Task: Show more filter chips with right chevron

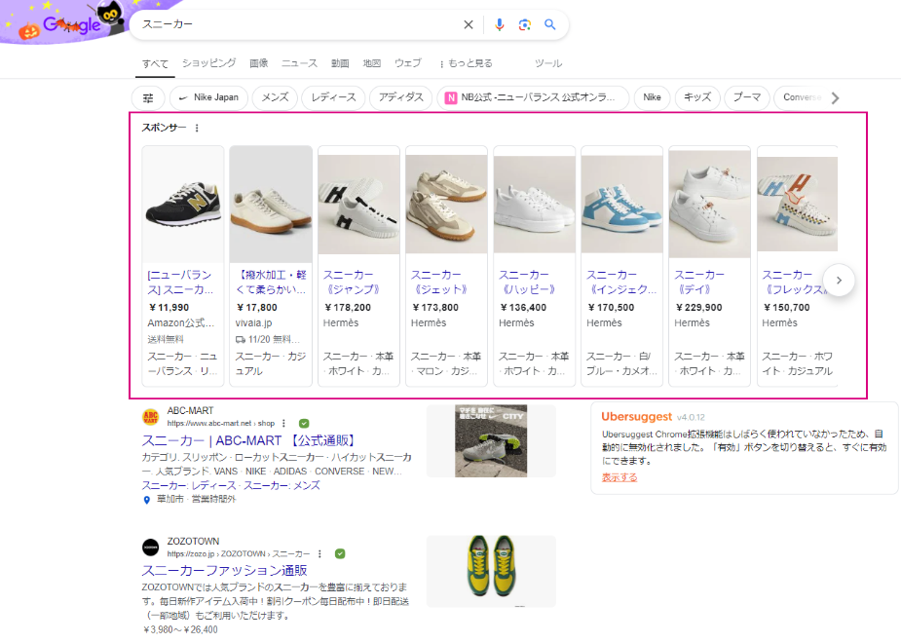Action: (x=835, y=97)
